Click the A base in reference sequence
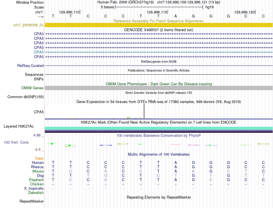Viewport: 273px width, 208px height. pos(176,16)
